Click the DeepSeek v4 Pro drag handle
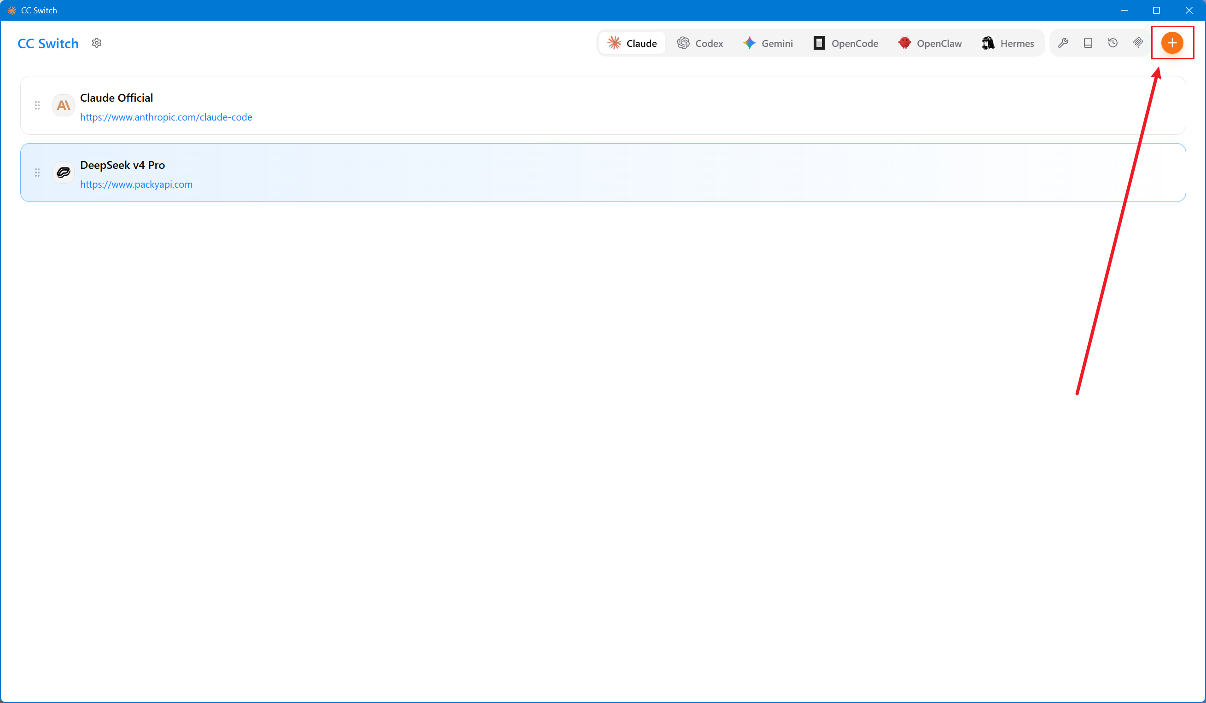1206x703 pixels. point(37,173)
